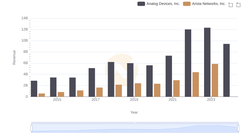Click the Arista Networks bar for 2023

tap(215, 80)
